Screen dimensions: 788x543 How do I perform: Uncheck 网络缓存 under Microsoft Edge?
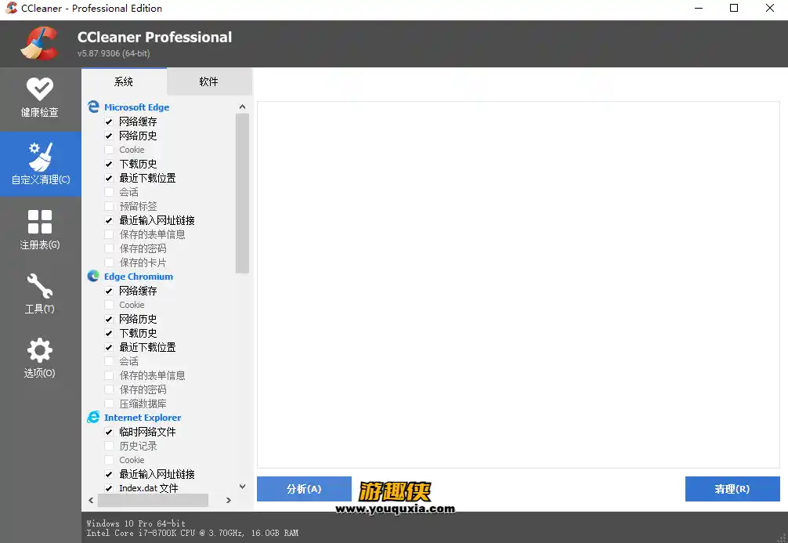pyautogui.click(x=109, y=121)
